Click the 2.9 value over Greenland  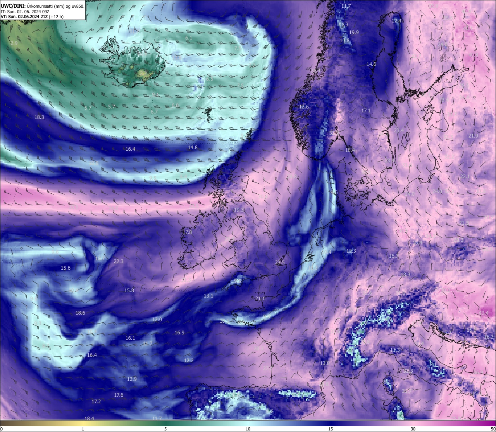14,43
